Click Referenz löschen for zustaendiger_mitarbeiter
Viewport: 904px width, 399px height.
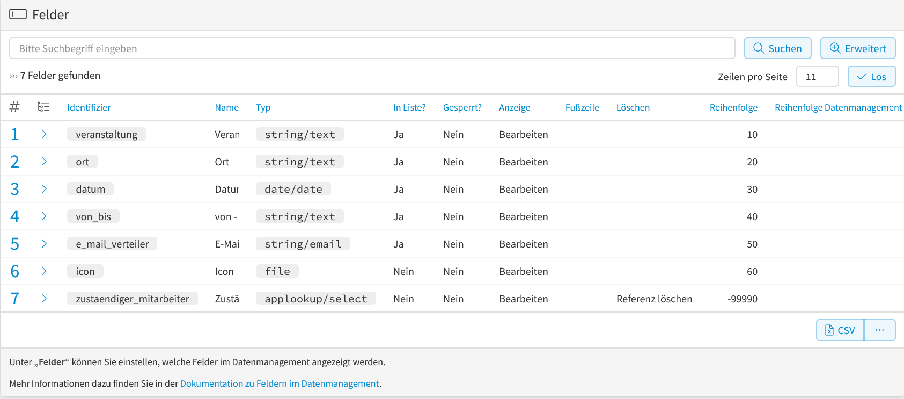click(x=654, y=299)
